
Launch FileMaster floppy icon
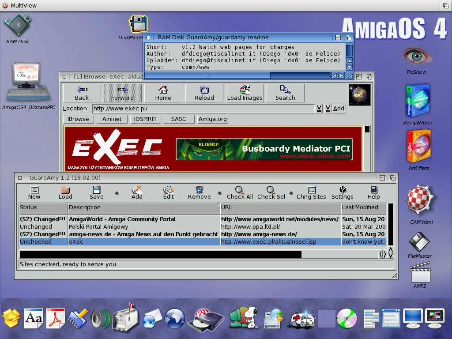pos(419,245)
